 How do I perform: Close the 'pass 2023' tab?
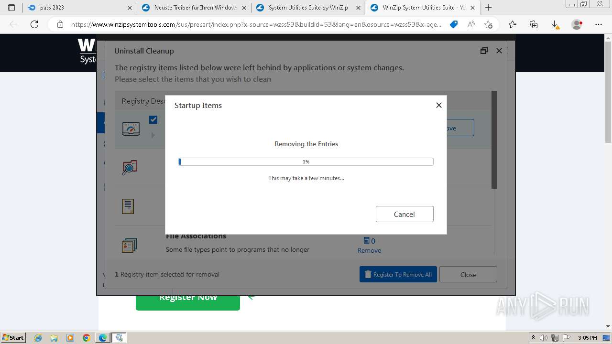coord(130,8)
